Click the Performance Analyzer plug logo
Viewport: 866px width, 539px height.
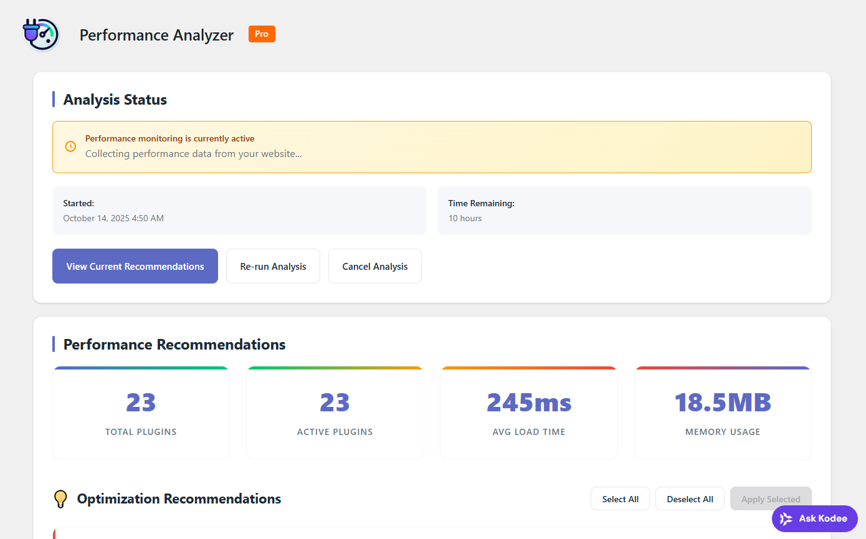tap(40, 34)
